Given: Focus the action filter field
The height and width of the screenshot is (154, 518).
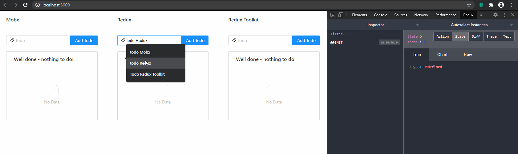Looking at the screenshot, I should pos(365,34).
